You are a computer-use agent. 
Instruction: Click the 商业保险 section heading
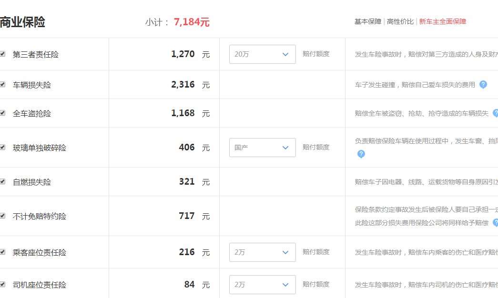[x=22, y=22]
